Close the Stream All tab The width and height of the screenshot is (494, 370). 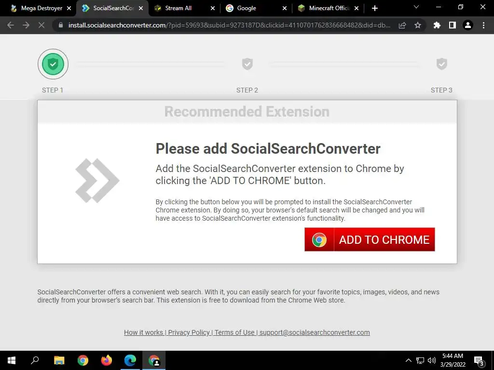[213, 8]
